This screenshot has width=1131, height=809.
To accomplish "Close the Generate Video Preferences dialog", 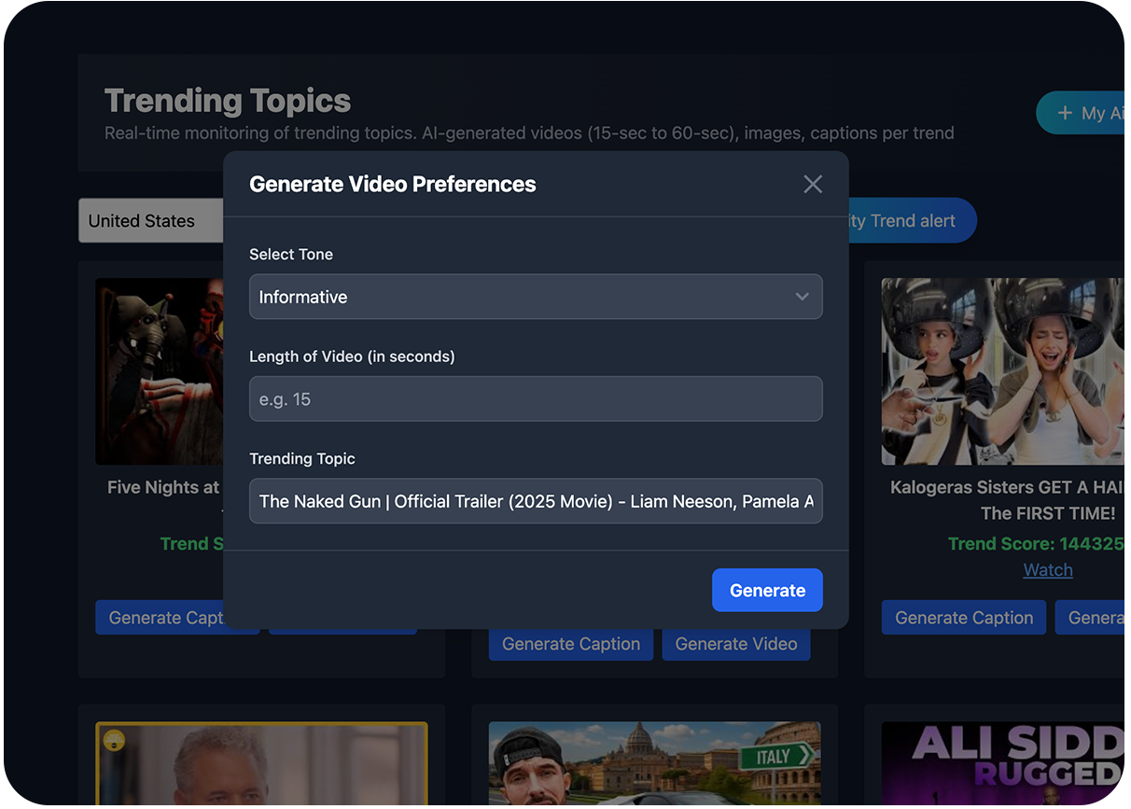I will pos(813,184).
